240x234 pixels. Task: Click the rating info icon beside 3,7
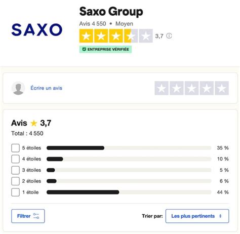point(169,36)
